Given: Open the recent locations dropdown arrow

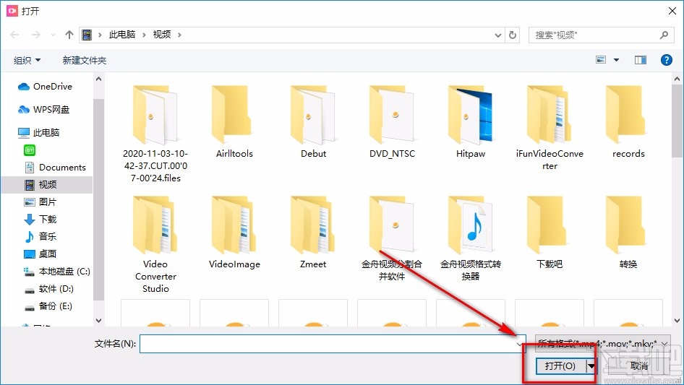Looking at the screenshot, I should [x=53, y=35].
